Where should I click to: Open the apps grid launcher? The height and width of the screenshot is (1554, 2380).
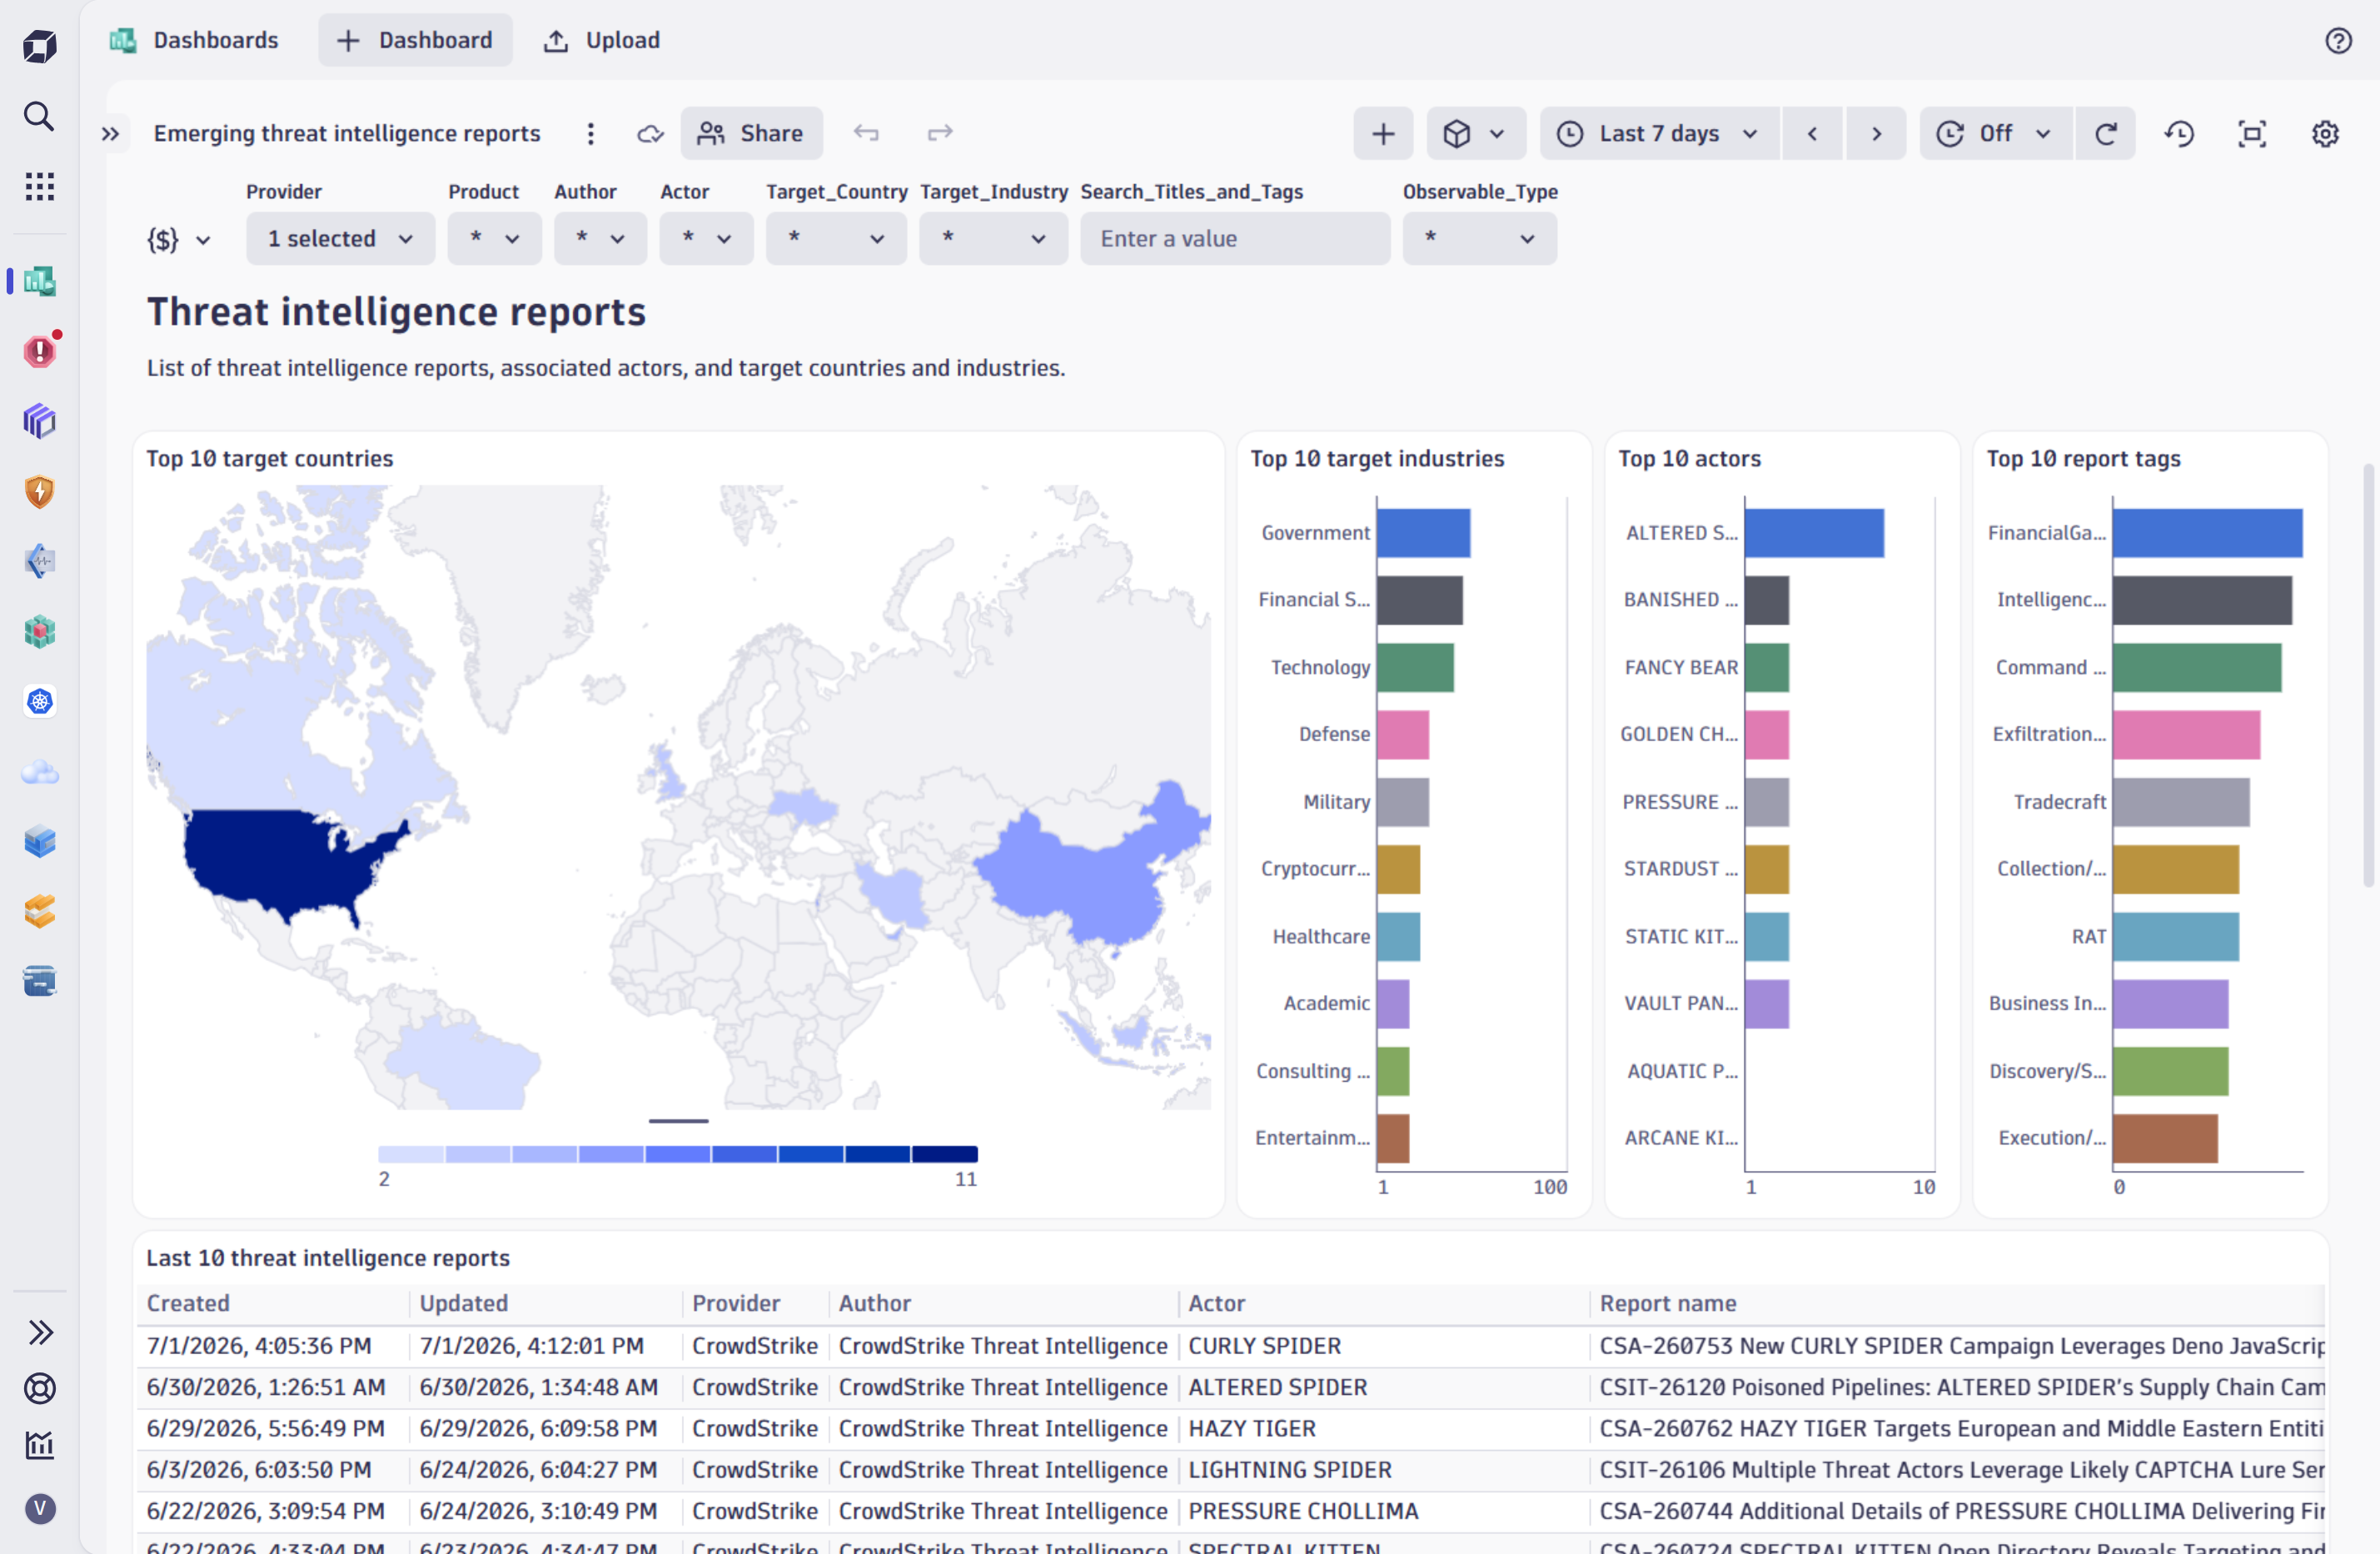[x=39, y=186]
